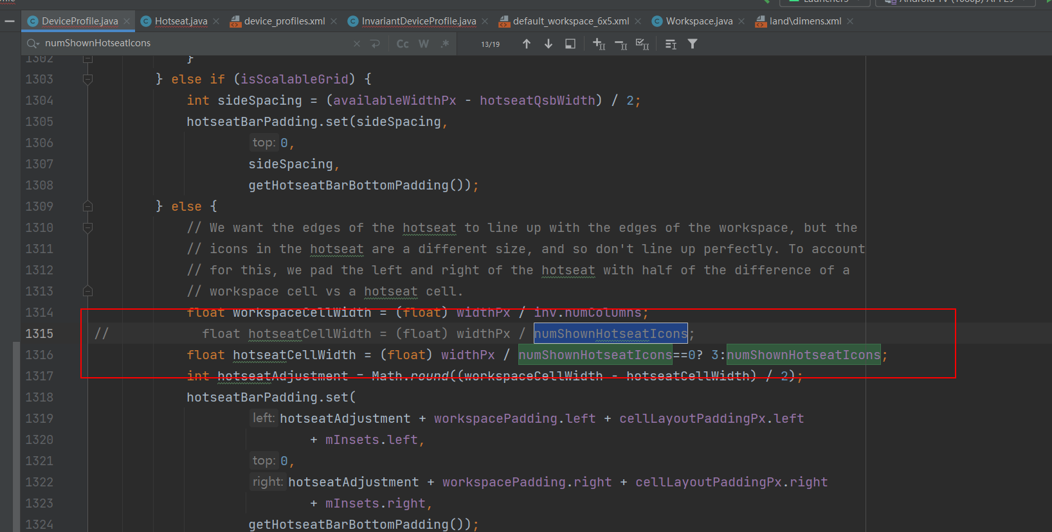
Task: Close the default_workspace_6x5.xml tab
Action: (x=638, y=21)
